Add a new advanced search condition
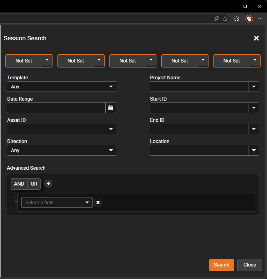267x279 pixels. (48, 184)
